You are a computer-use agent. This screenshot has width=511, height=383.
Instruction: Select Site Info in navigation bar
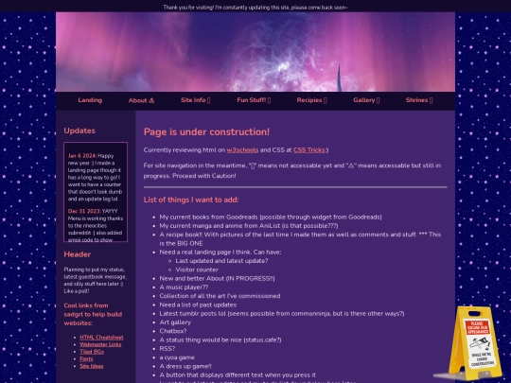coord(196,100)
